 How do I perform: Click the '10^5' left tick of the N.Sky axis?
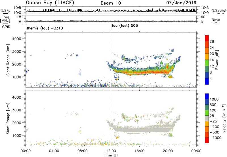(x=17, y=8)
